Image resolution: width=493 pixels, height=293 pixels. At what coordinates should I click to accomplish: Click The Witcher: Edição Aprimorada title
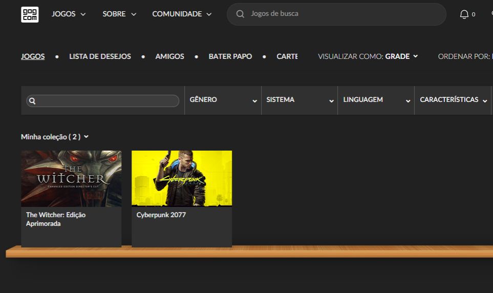pos(56,219)
